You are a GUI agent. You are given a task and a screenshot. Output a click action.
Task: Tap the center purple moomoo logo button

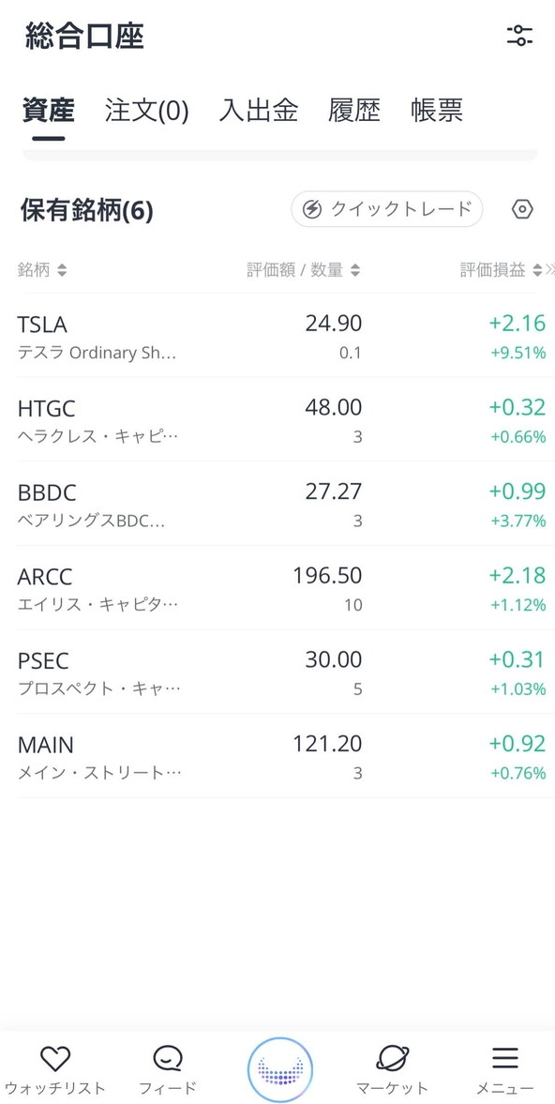[x=280, y=1069]
